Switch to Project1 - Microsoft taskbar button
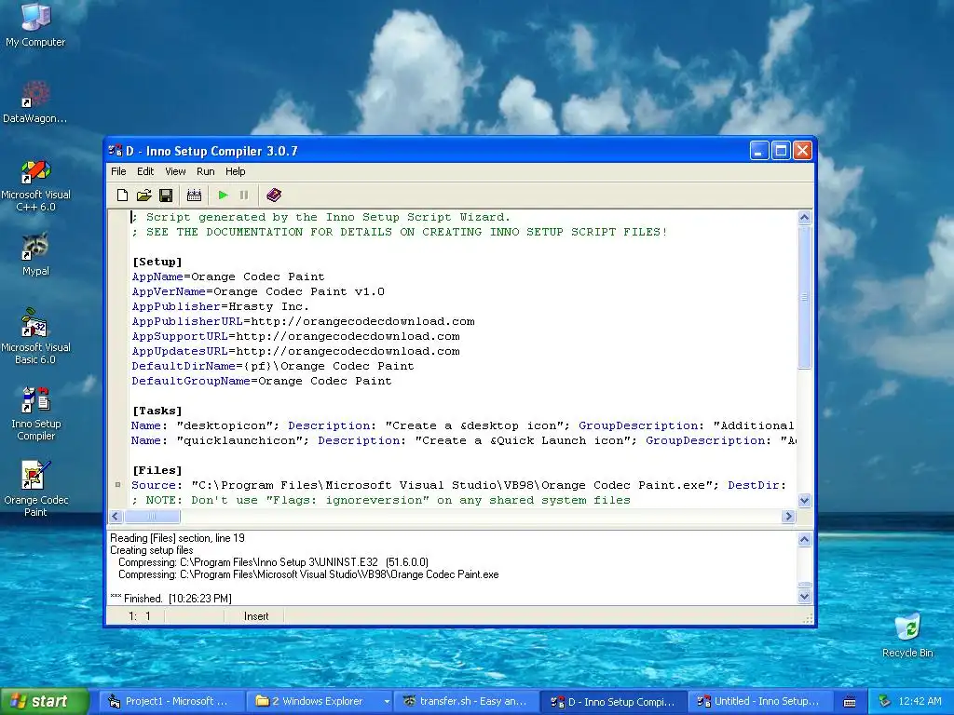The height and width of the screenshot is (715, 954). (x=171, y=702)
